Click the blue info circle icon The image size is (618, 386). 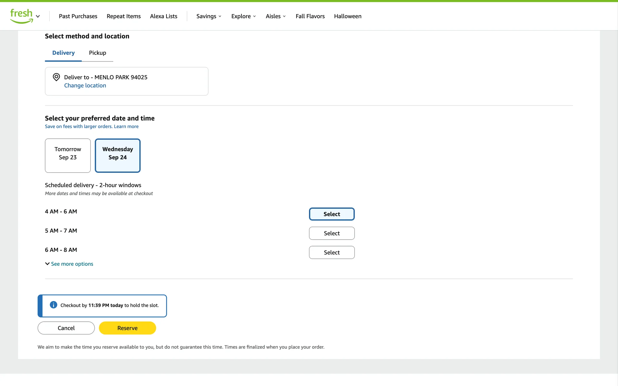tap(53, 305)
